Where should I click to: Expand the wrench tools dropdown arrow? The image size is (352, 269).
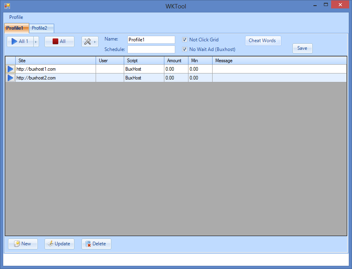95,41
